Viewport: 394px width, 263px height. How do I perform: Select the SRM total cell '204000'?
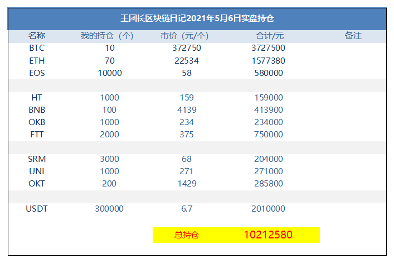[269, 159]
